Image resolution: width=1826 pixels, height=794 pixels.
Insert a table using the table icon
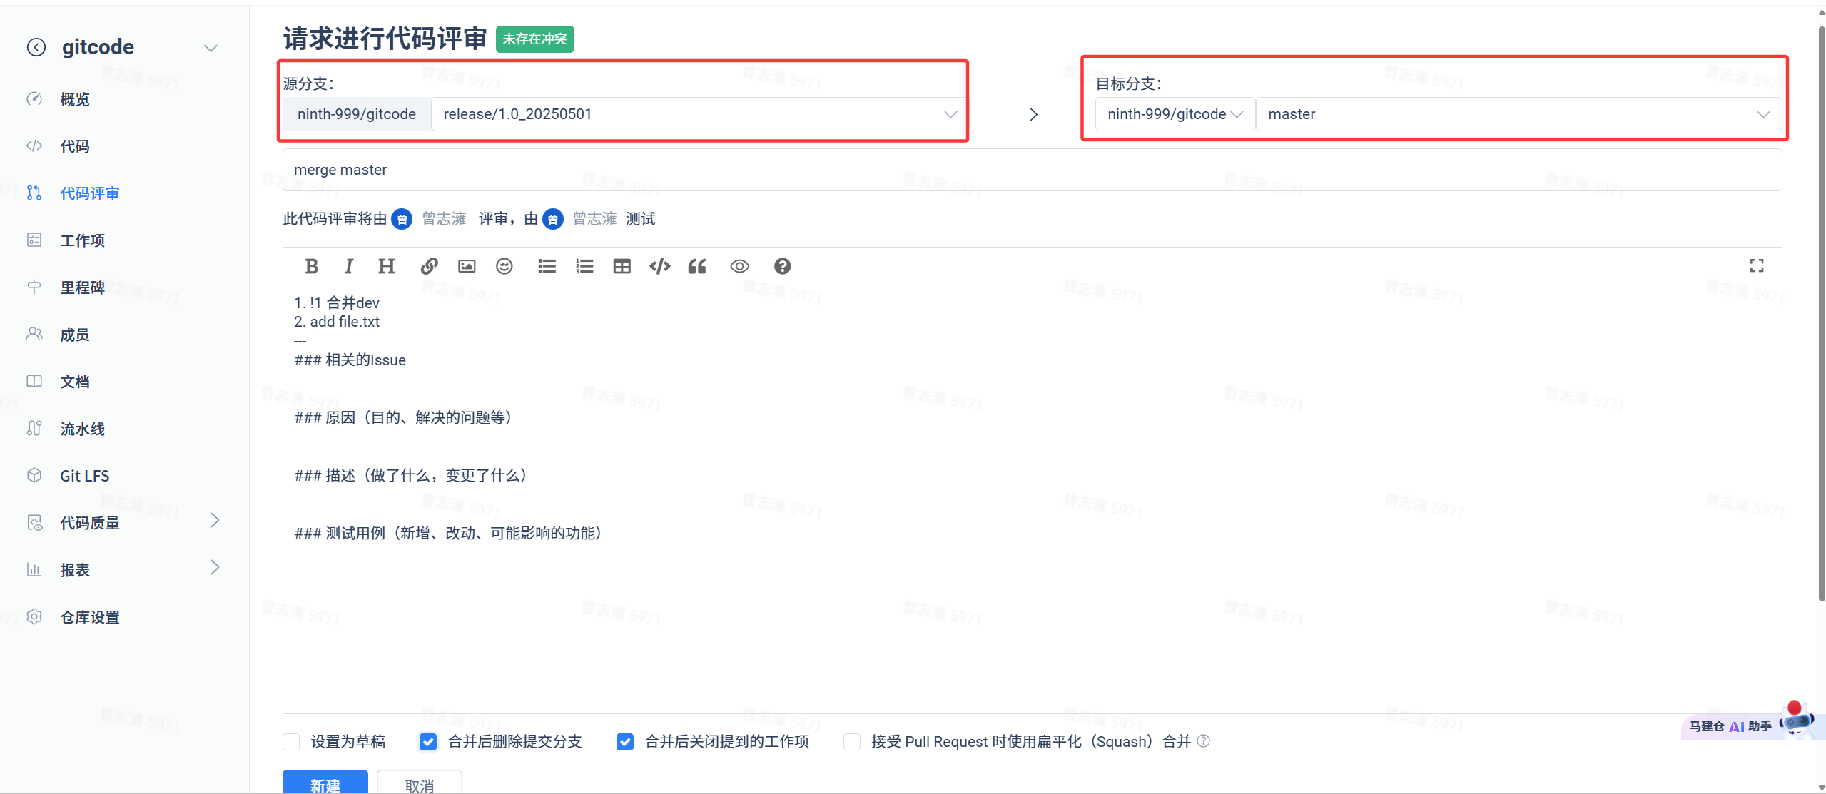click(622, 266)
